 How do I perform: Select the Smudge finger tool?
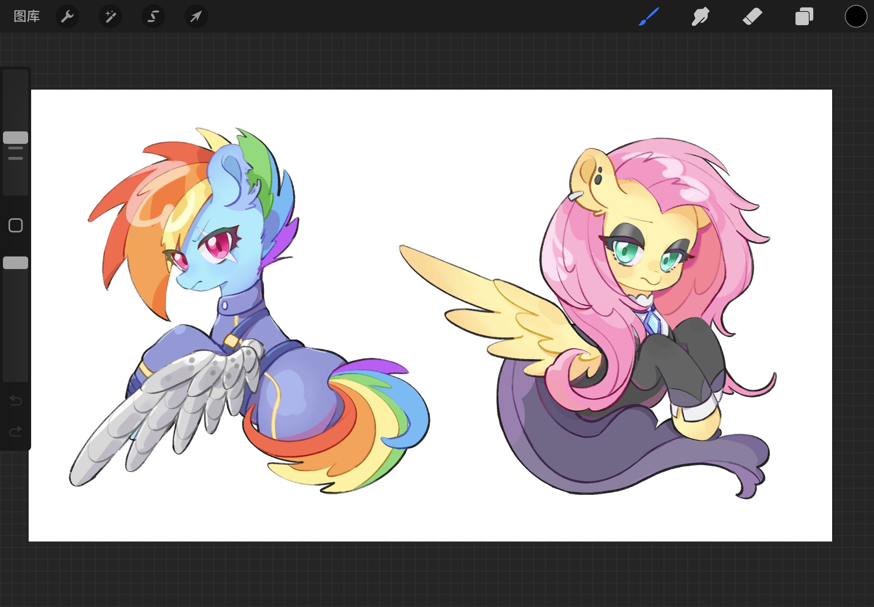(700, 17)
